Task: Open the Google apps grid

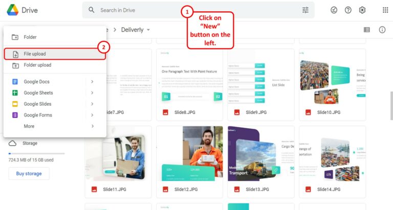Action: (385, 10)
